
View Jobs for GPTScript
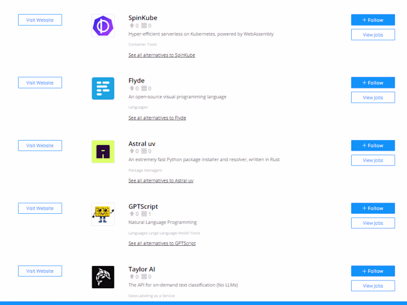point(373,223)
